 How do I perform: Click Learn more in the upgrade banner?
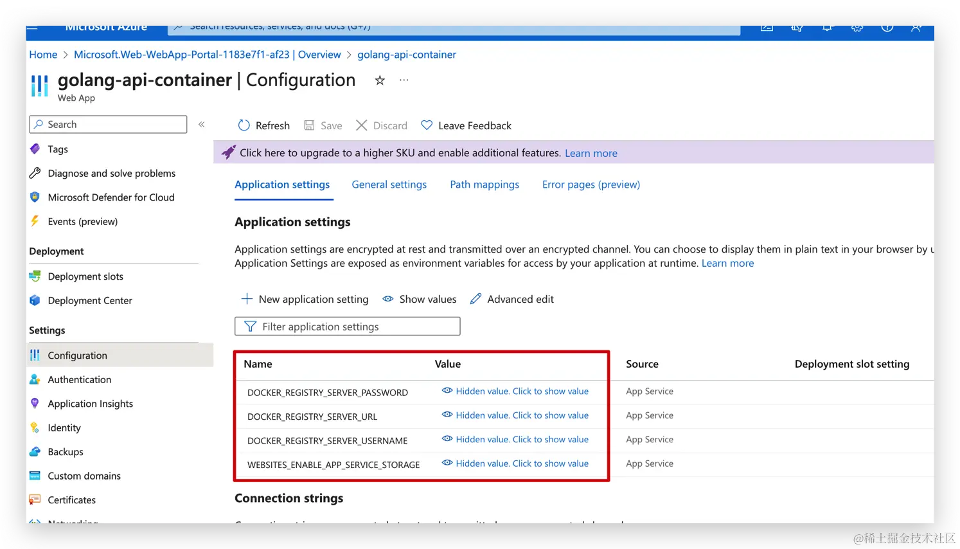point(591,153)
